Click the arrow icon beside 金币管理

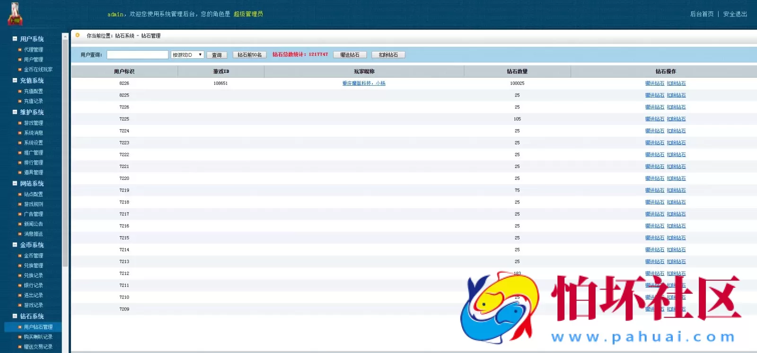coord(20,256)
